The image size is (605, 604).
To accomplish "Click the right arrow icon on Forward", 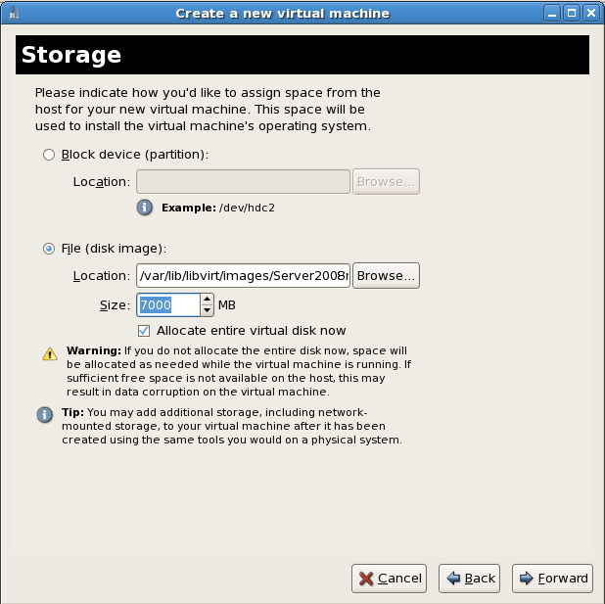I will [x=527, y=579].
